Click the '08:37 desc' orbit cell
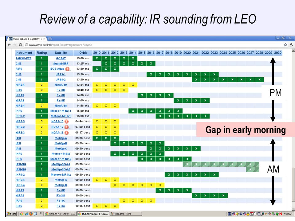The height and width of the screenshot is (221, 295). [83, 133]
